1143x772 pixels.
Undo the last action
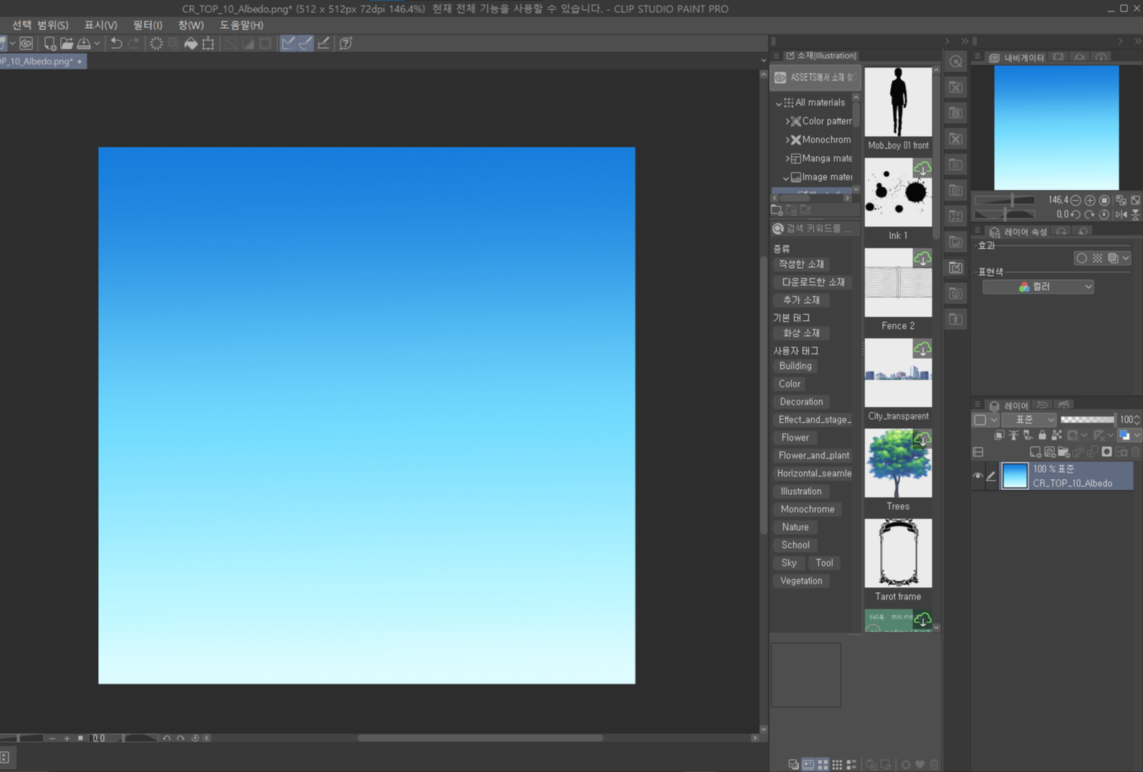[116, 44]
